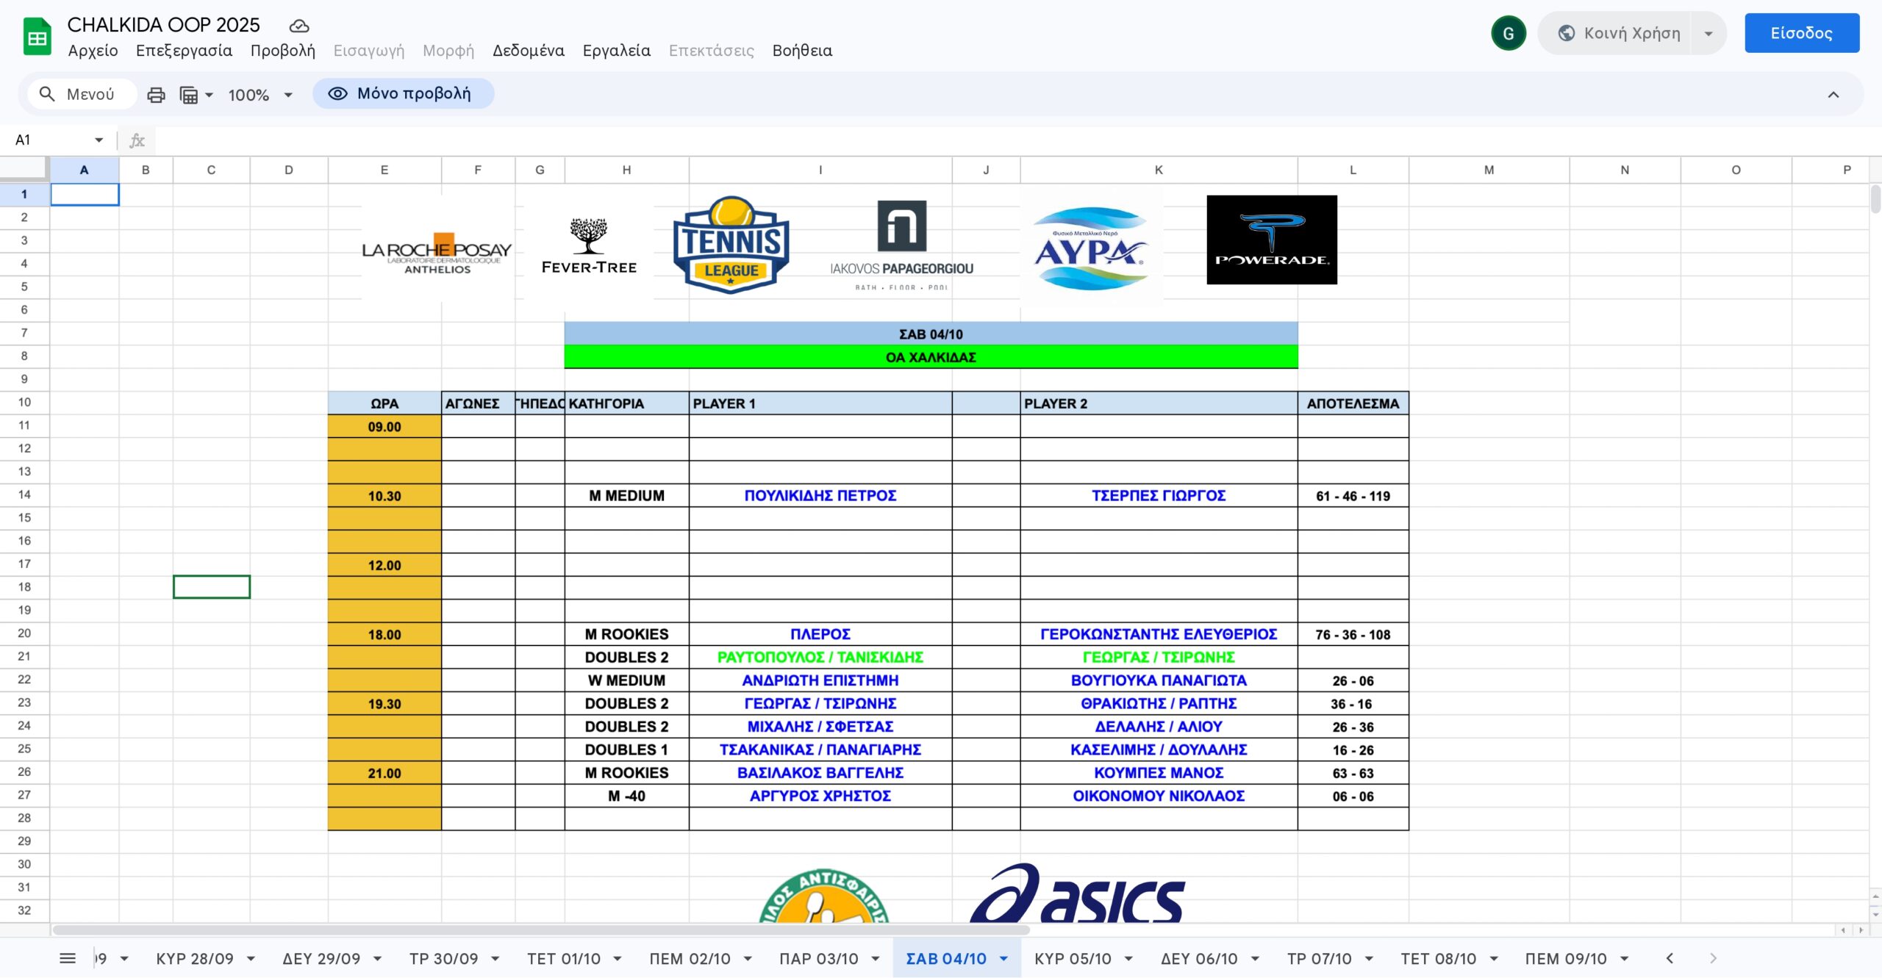Click the Κοινή Χρήση share button

[x=1619, y=33]
